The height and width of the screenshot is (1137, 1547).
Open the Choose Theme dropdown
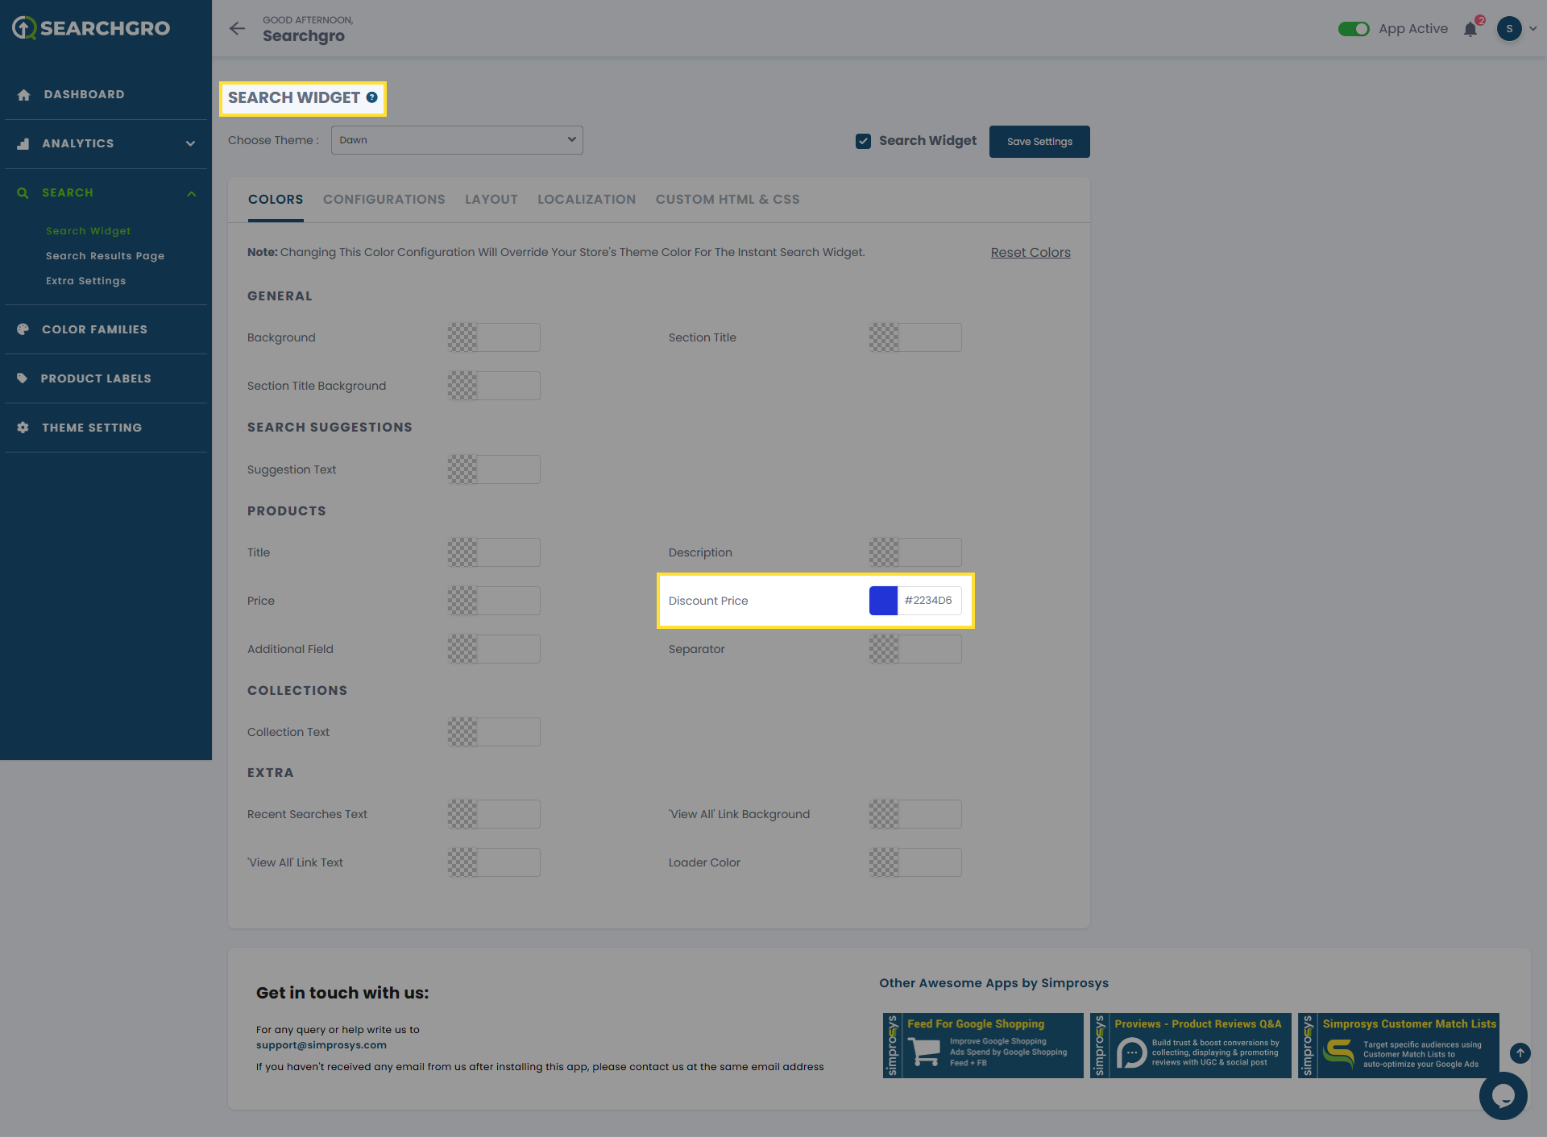pos(457,140)
